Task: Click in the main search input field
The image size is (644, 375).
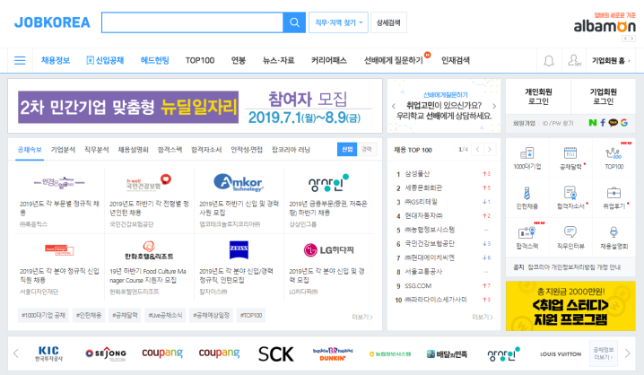Action: 192,22
